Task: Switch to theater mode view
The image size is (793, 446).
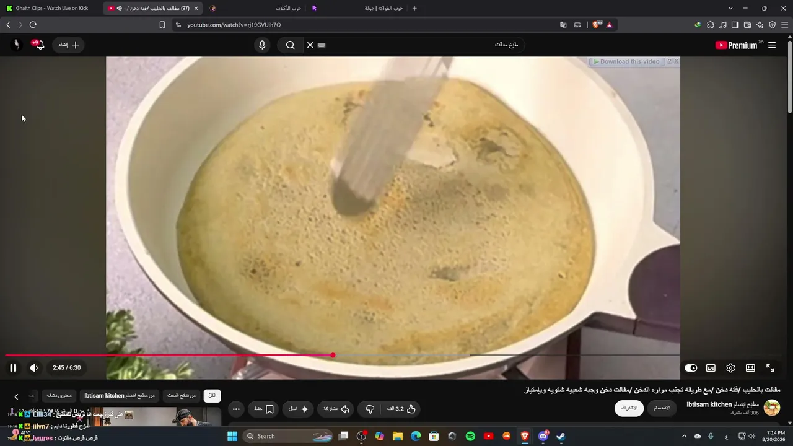Action: [750, 368]
